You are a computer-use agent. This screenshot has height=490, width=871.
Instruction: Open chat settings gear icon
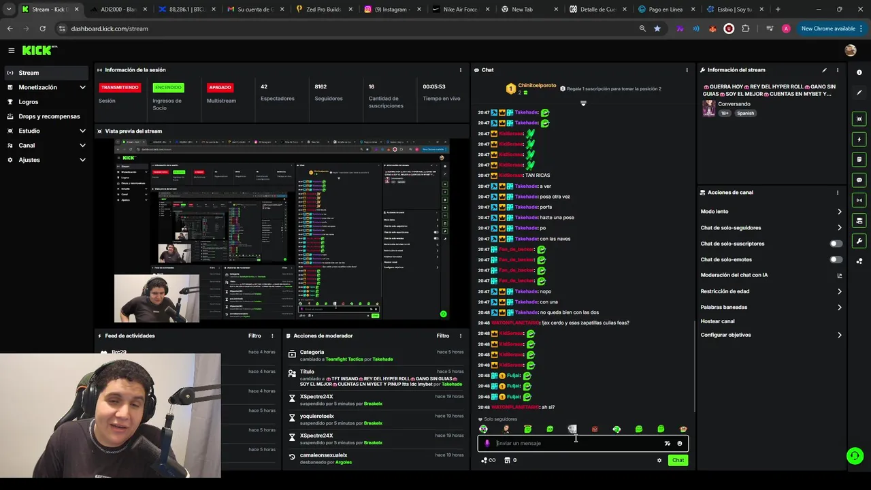659,460
